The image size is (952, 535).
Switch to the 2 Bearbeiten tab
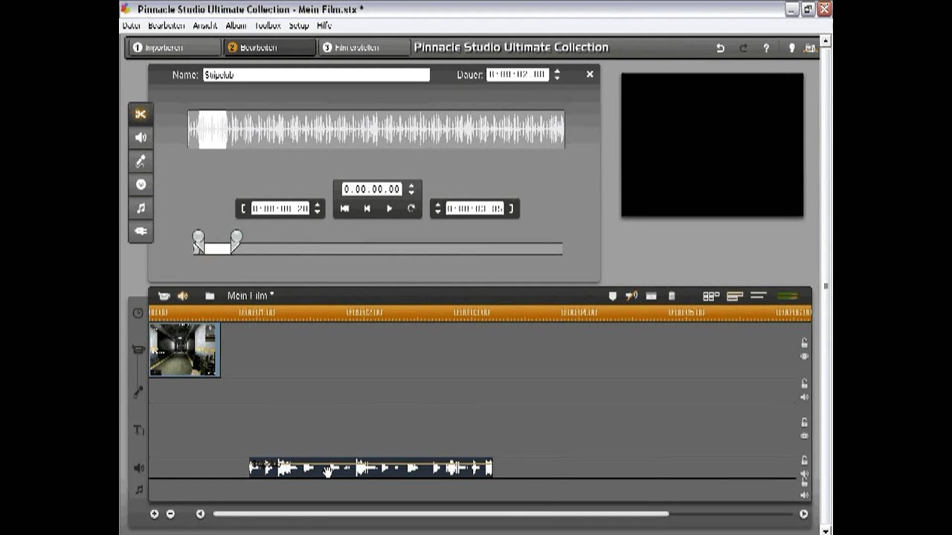coord(270,48)
